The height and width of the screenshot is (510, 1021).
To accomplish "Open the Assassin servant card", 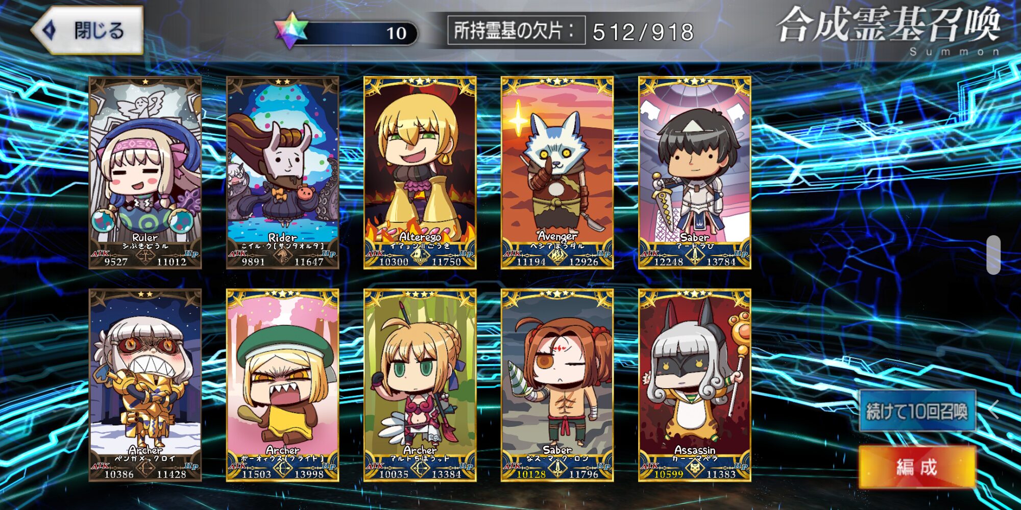I will point(694,386).
